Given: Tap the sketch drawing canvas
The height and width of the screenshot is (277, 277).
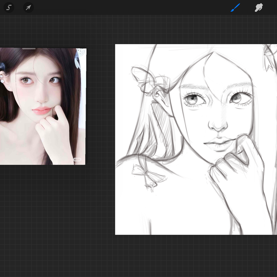Looking at the screenshot, I should pyautogui.click(x=196, y=139).
